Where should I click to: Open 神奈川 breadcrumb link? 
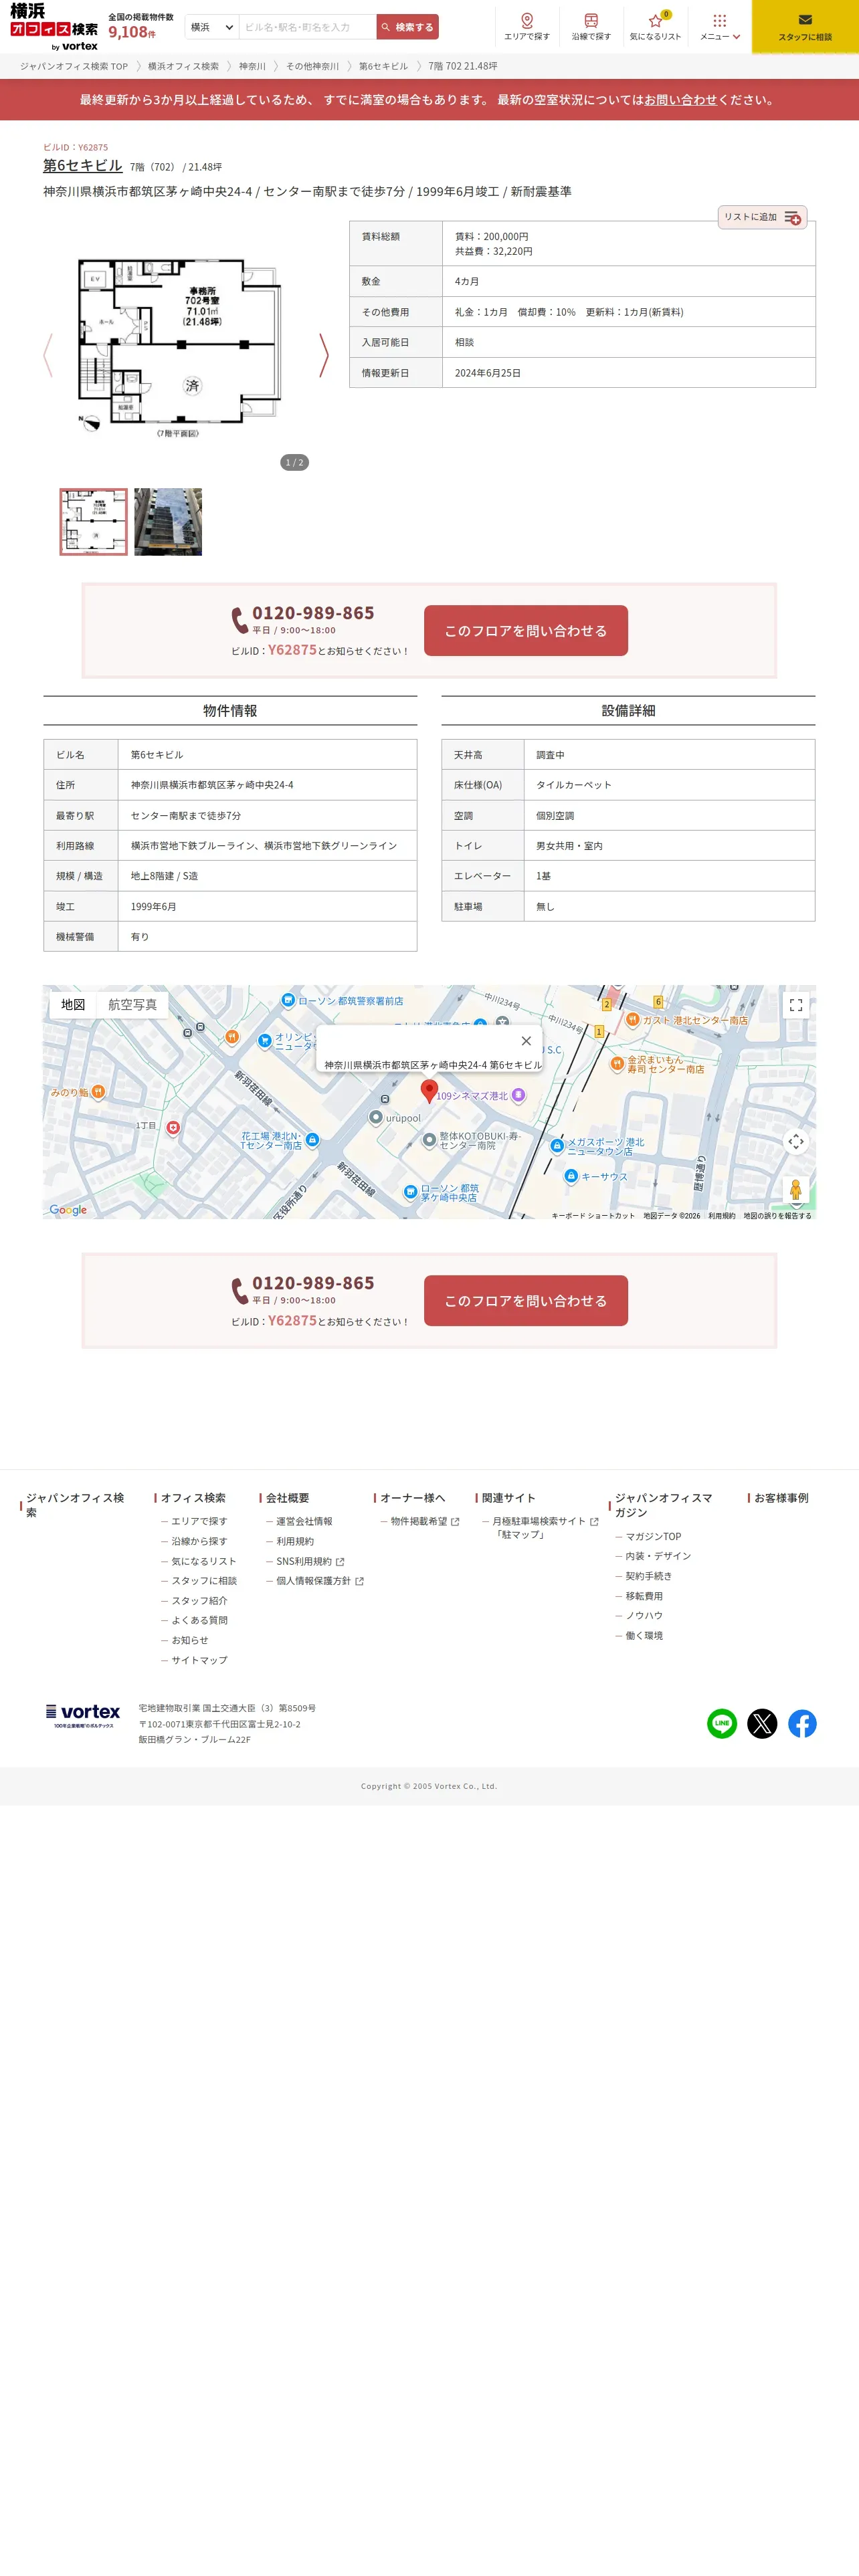[x=252, y=67]
